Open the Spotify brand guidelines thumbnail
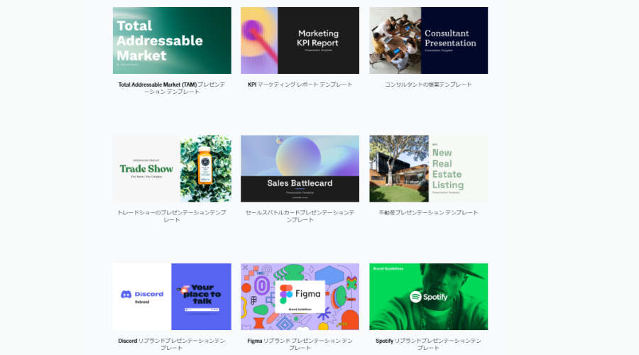The width and height of the screenshot is (639, 355). pos(428,297)
